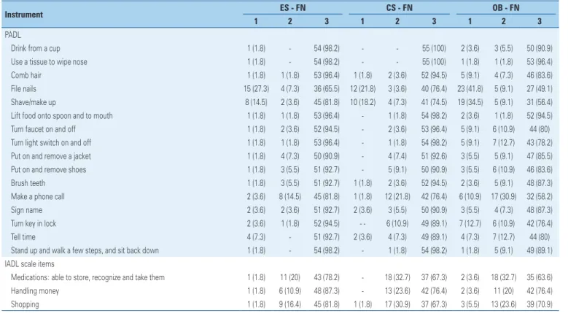Select the 'Brush teeth' row label
The image size is (568, 313).
coord(28,183)
